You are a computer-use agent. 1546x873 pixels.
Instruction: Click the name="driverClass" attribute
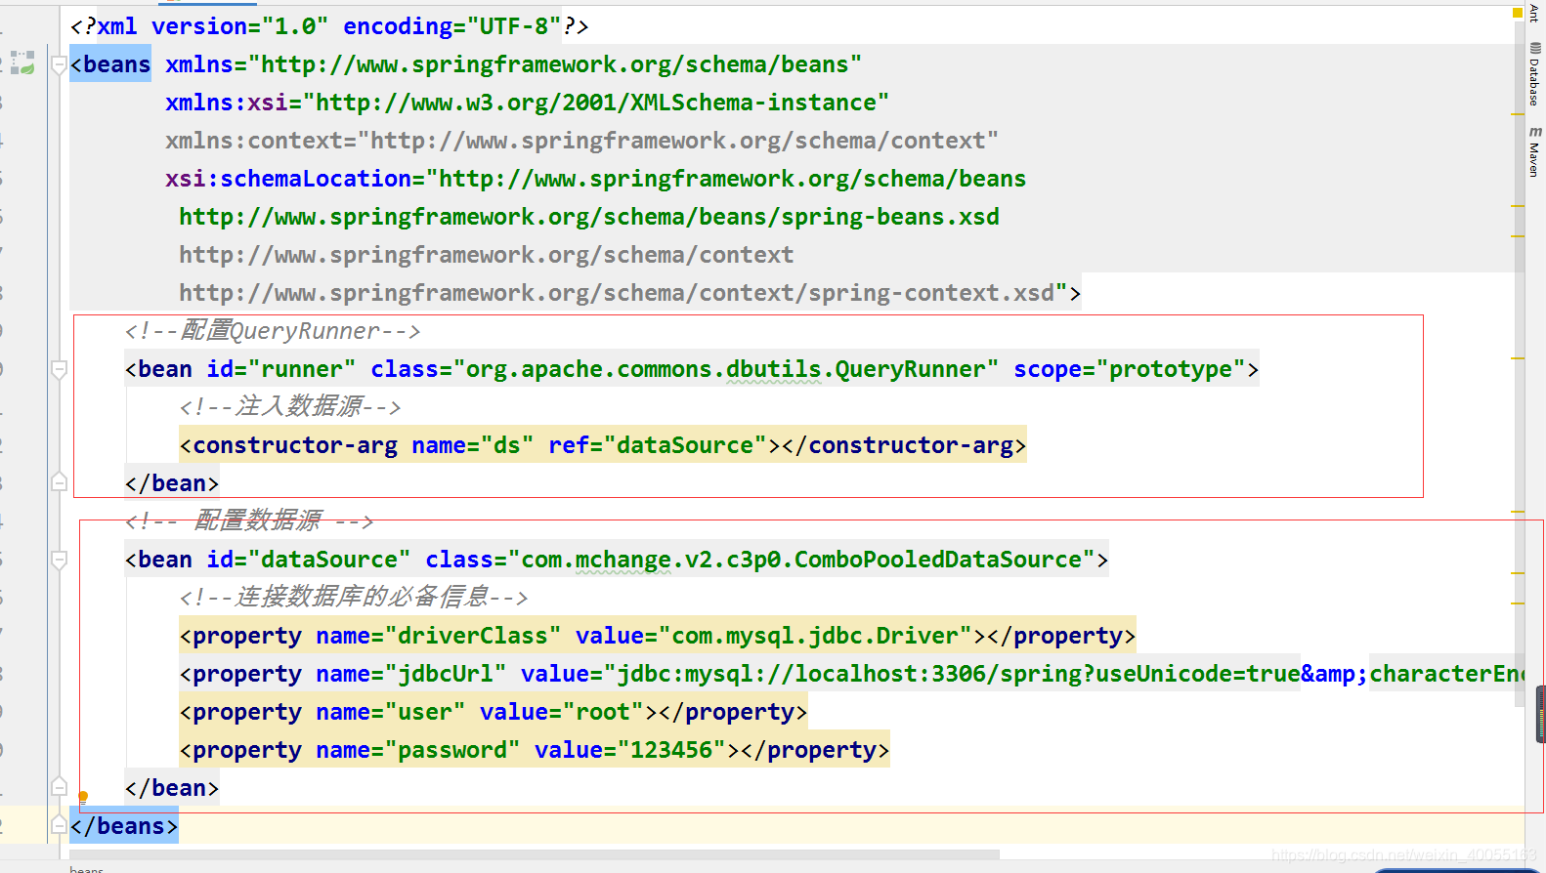coord(439,636)
